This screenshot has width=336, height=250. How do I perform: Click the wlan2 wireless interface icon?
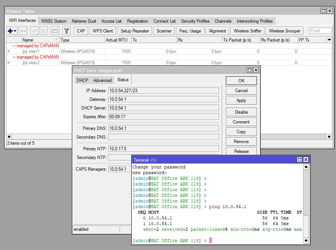point(25,63)
